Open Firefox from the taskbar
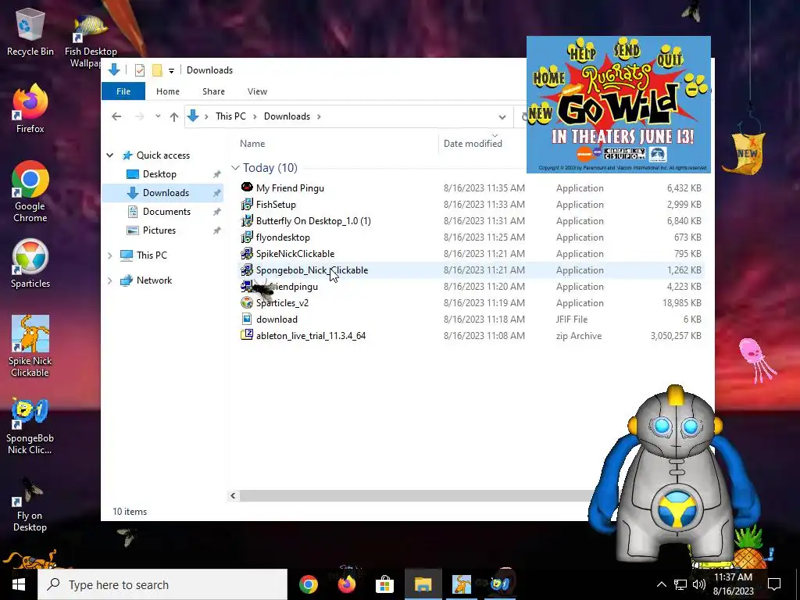The image size is (800, 600). click(x=346, y=584)
